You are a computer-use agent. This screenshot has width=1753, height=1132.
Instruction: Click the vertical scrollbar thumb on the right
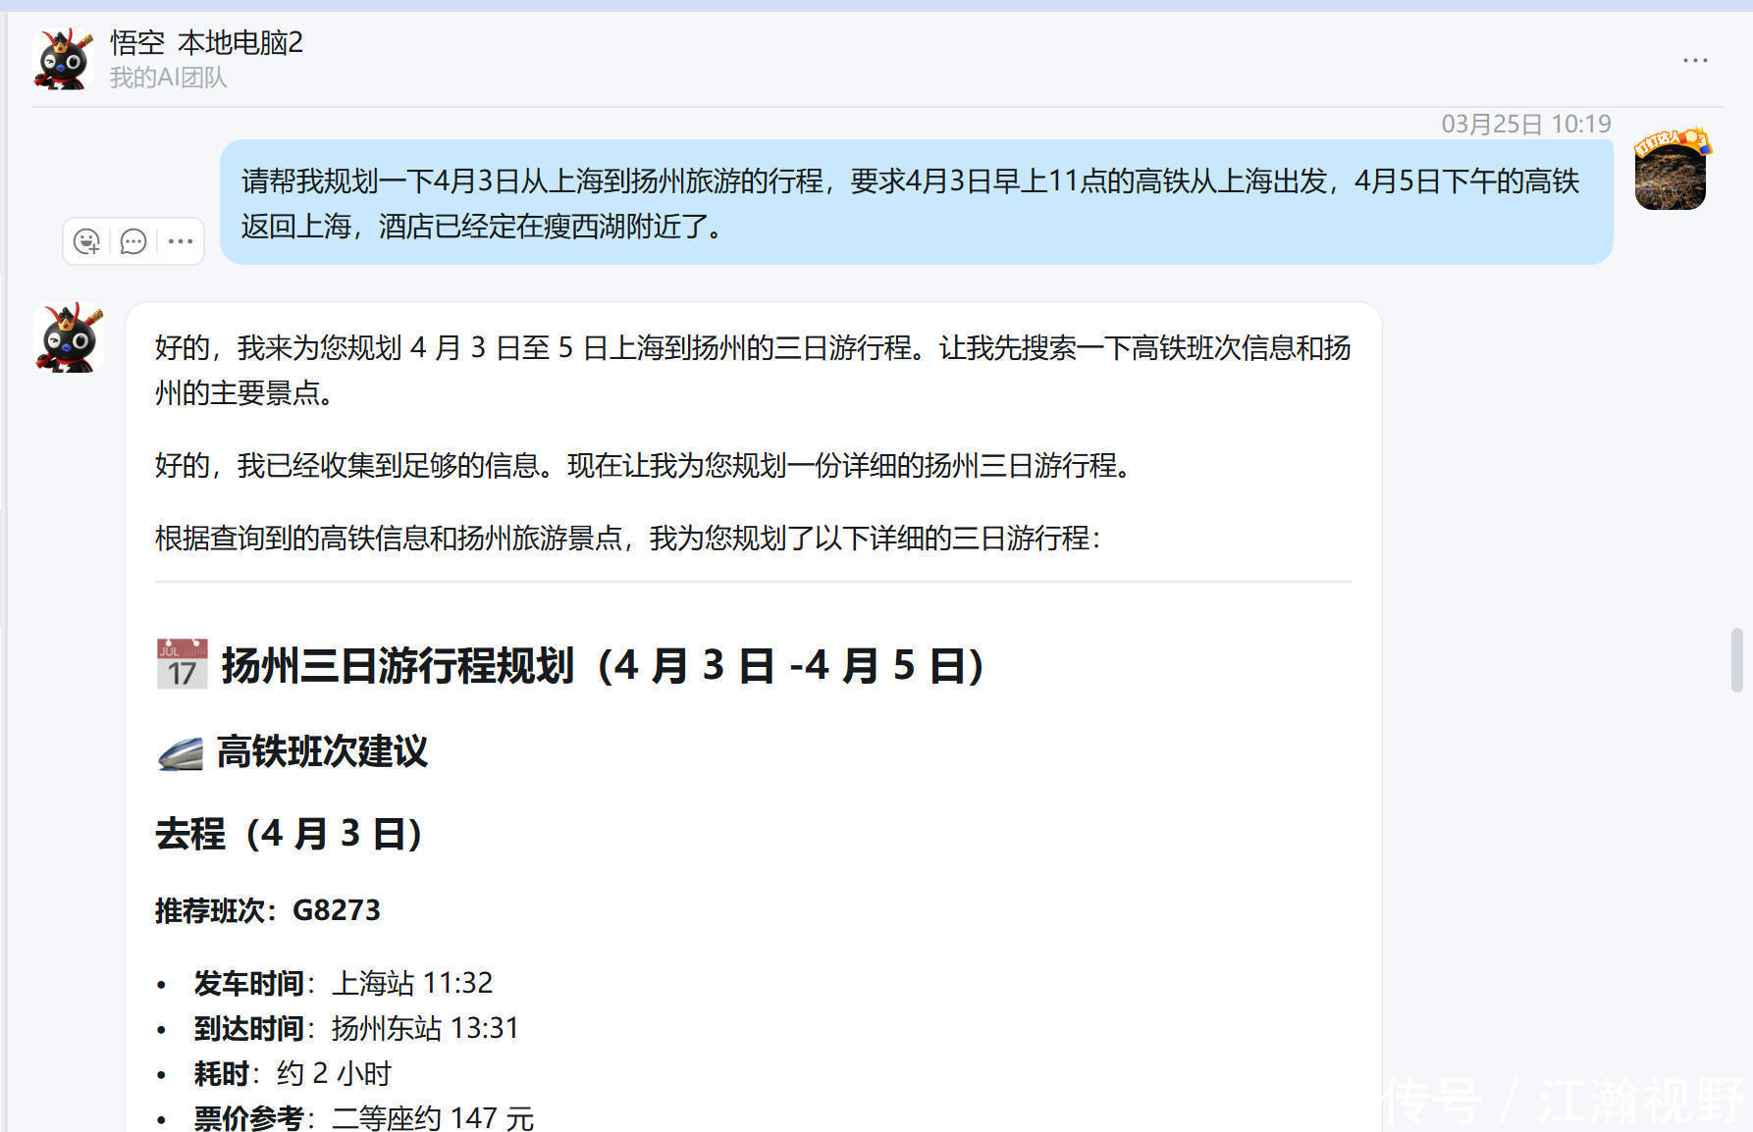tap(1736, 660)
